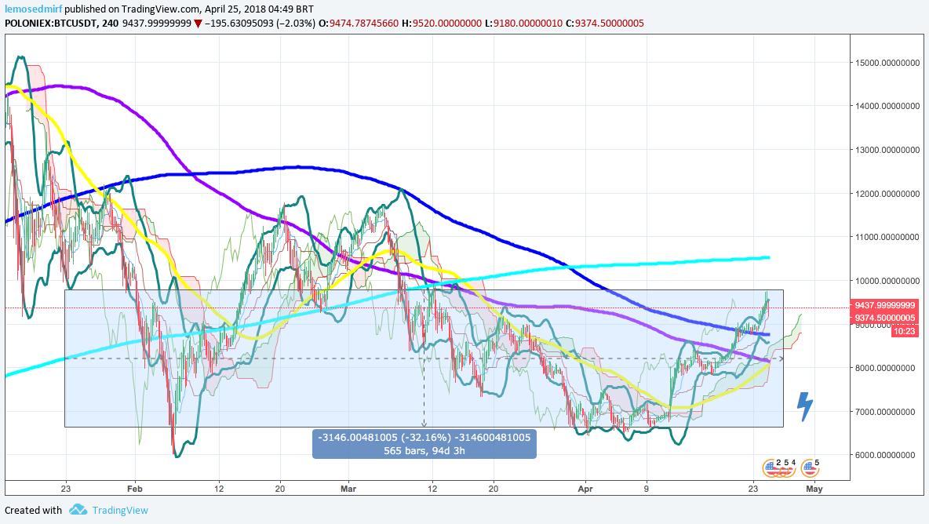Image resolution: width=929 pixels, height=524 pixels.
Task: Click the May date axis label
Action: pyautogui.click(x=814, y=489)
